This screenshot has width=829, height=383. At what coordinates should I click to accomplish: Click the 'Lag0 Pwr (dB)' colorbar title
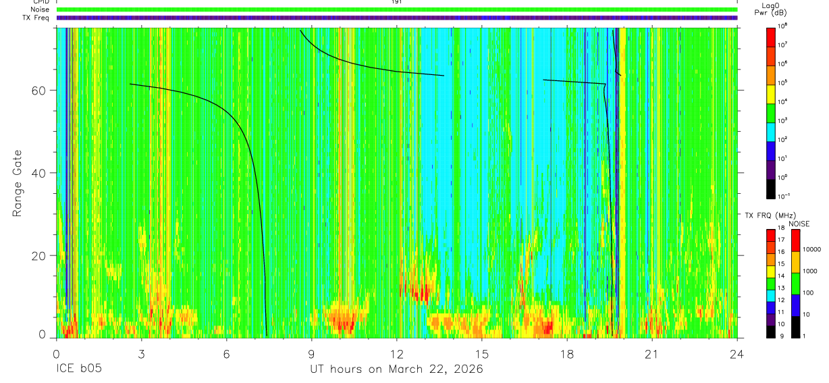771,9
